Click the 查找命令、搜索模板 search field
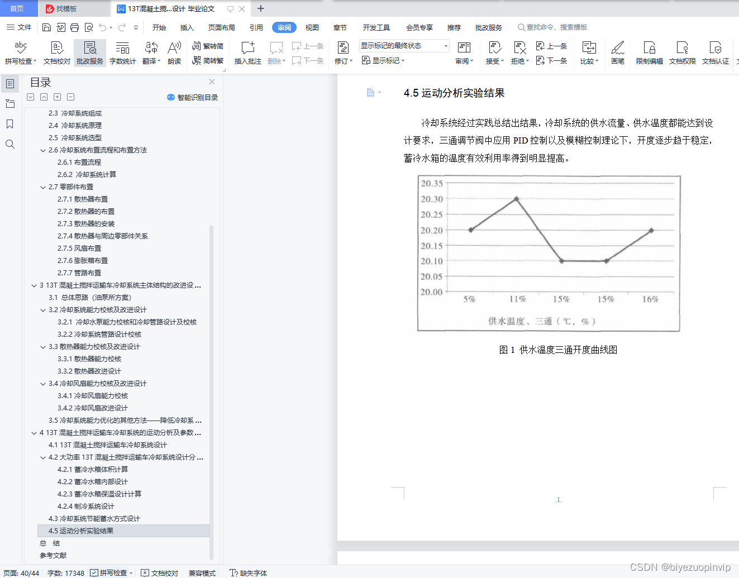The image size is (739, 578). (553, 27)
